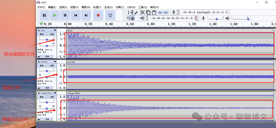The height and width of the screenshot is (128, 276).
Task: Click the Cut scissors icon
Action: pyautogui.click(x=142, y=12)
